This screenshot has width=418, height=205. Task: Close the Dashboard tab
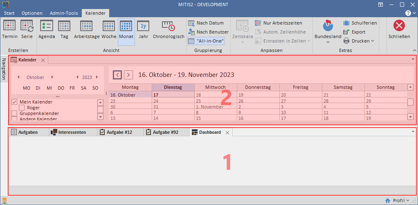tap(227, 133)
